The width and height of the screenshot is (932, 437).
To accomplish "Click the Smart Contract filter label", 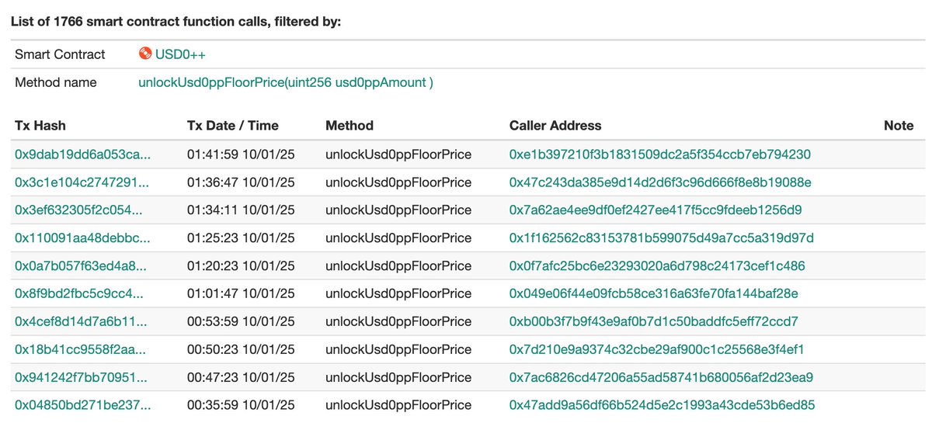I will (60, 54).
